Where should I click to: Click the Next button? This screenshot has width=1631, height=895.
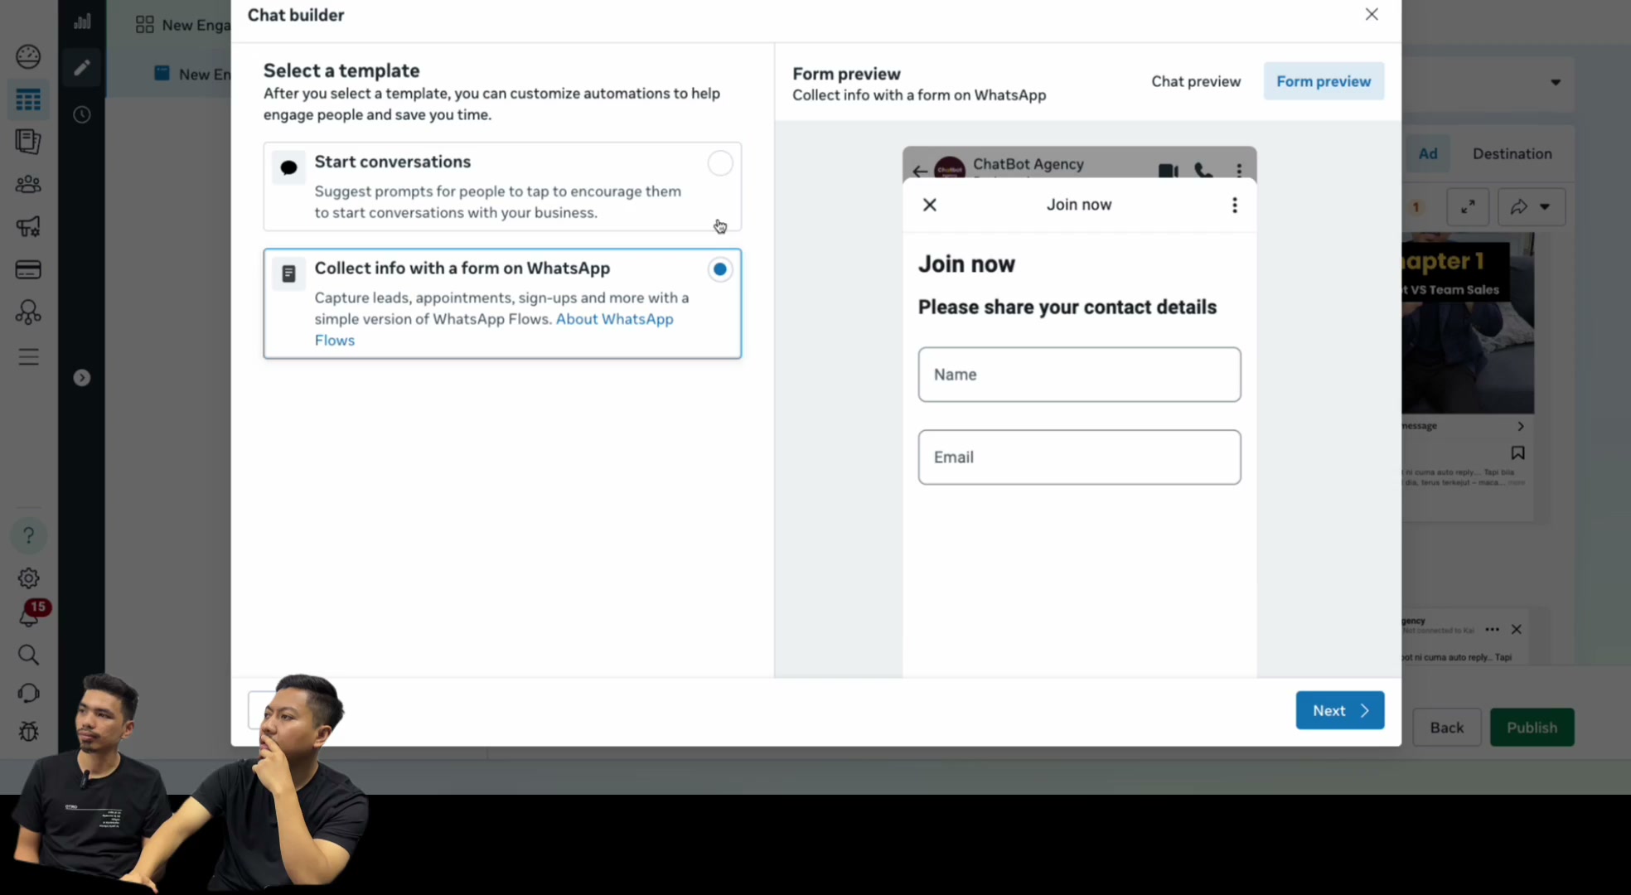point(1340,710)
